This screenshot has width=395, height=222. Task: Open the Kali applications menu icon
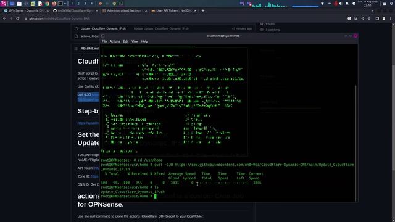[3, 3]
